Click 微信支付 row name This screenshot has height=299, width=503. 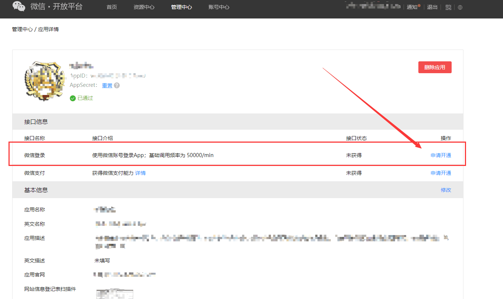coord(35,173)
